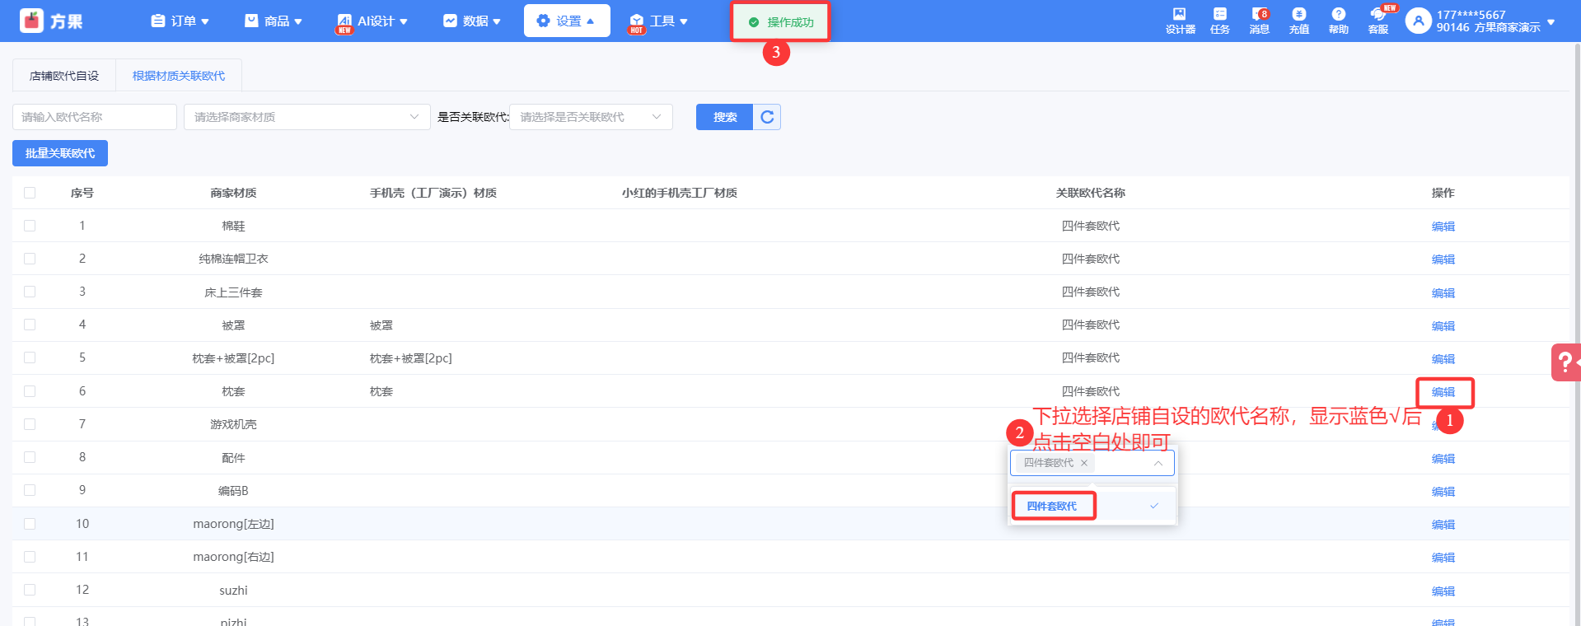Click 编辑 for the 纯棉连帽卫衣 row
This screenshot has width=1581, height=626.
(x=1443, y=259)
